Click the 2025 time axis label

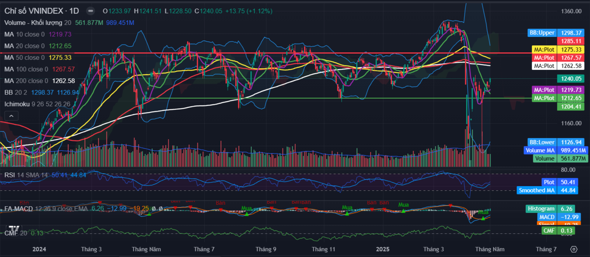point(384,249)
